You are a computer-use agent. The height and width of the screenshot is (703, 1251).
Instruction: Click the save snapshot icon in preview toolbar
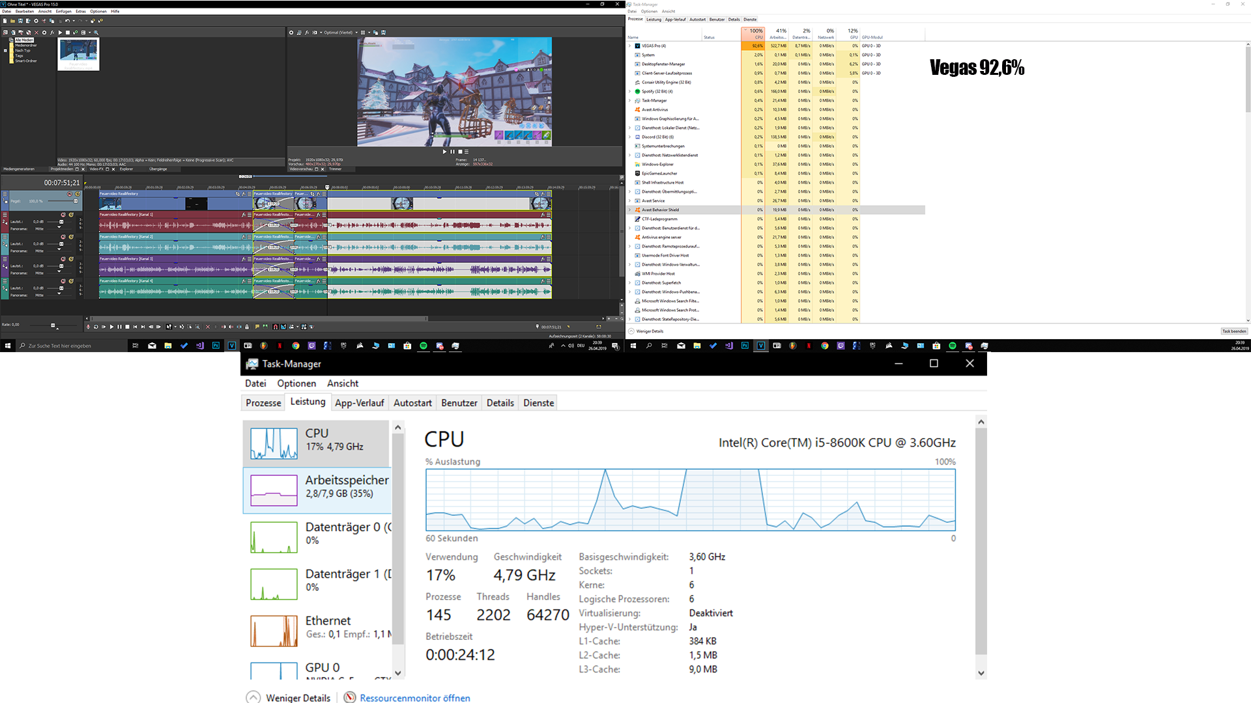point(383,33)
